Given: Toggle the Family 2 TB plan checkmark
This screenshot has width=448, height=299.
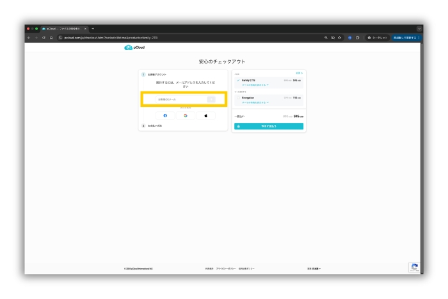Looking at the screenshot, I should [238, 81].
